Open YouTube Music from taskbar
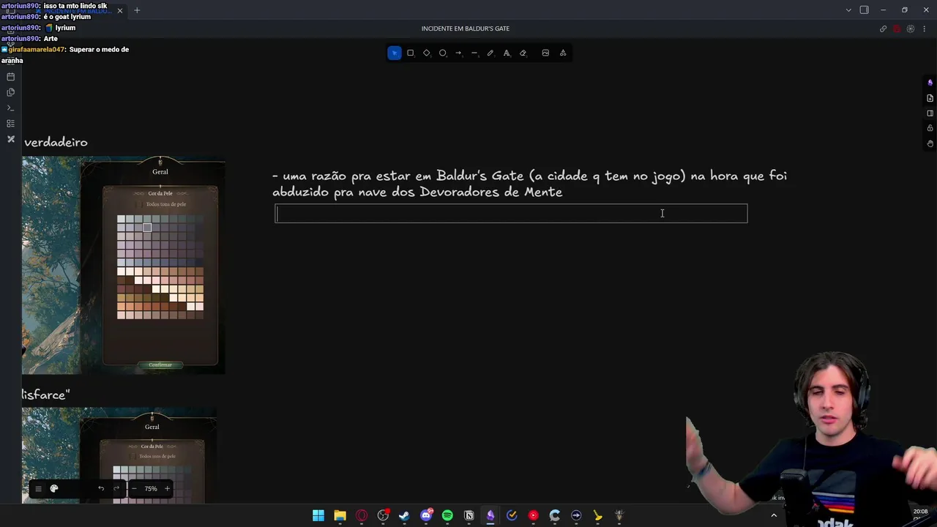 coord(534,515)
